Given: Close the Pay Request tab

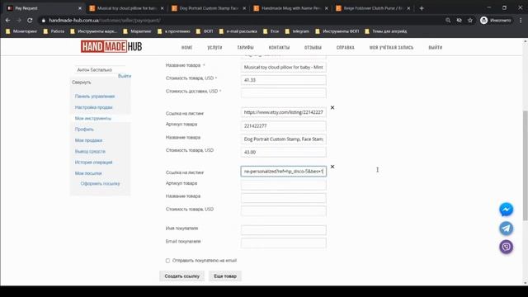Looking at the screenshot, I should click(x=80, y=8).
